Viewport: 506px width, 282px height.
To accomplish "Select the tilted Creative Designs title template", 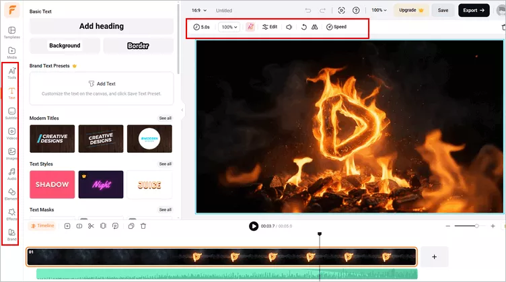I will 101,139.
